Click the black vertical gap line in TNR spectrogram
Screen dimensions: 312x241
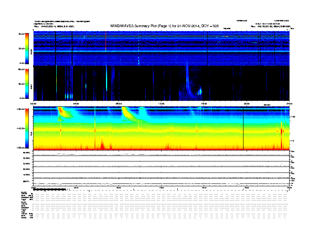243,128
